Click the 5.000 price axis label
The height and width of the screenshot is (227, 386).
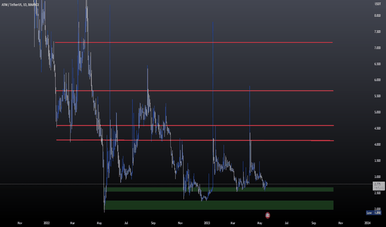[x=377, y=112]
